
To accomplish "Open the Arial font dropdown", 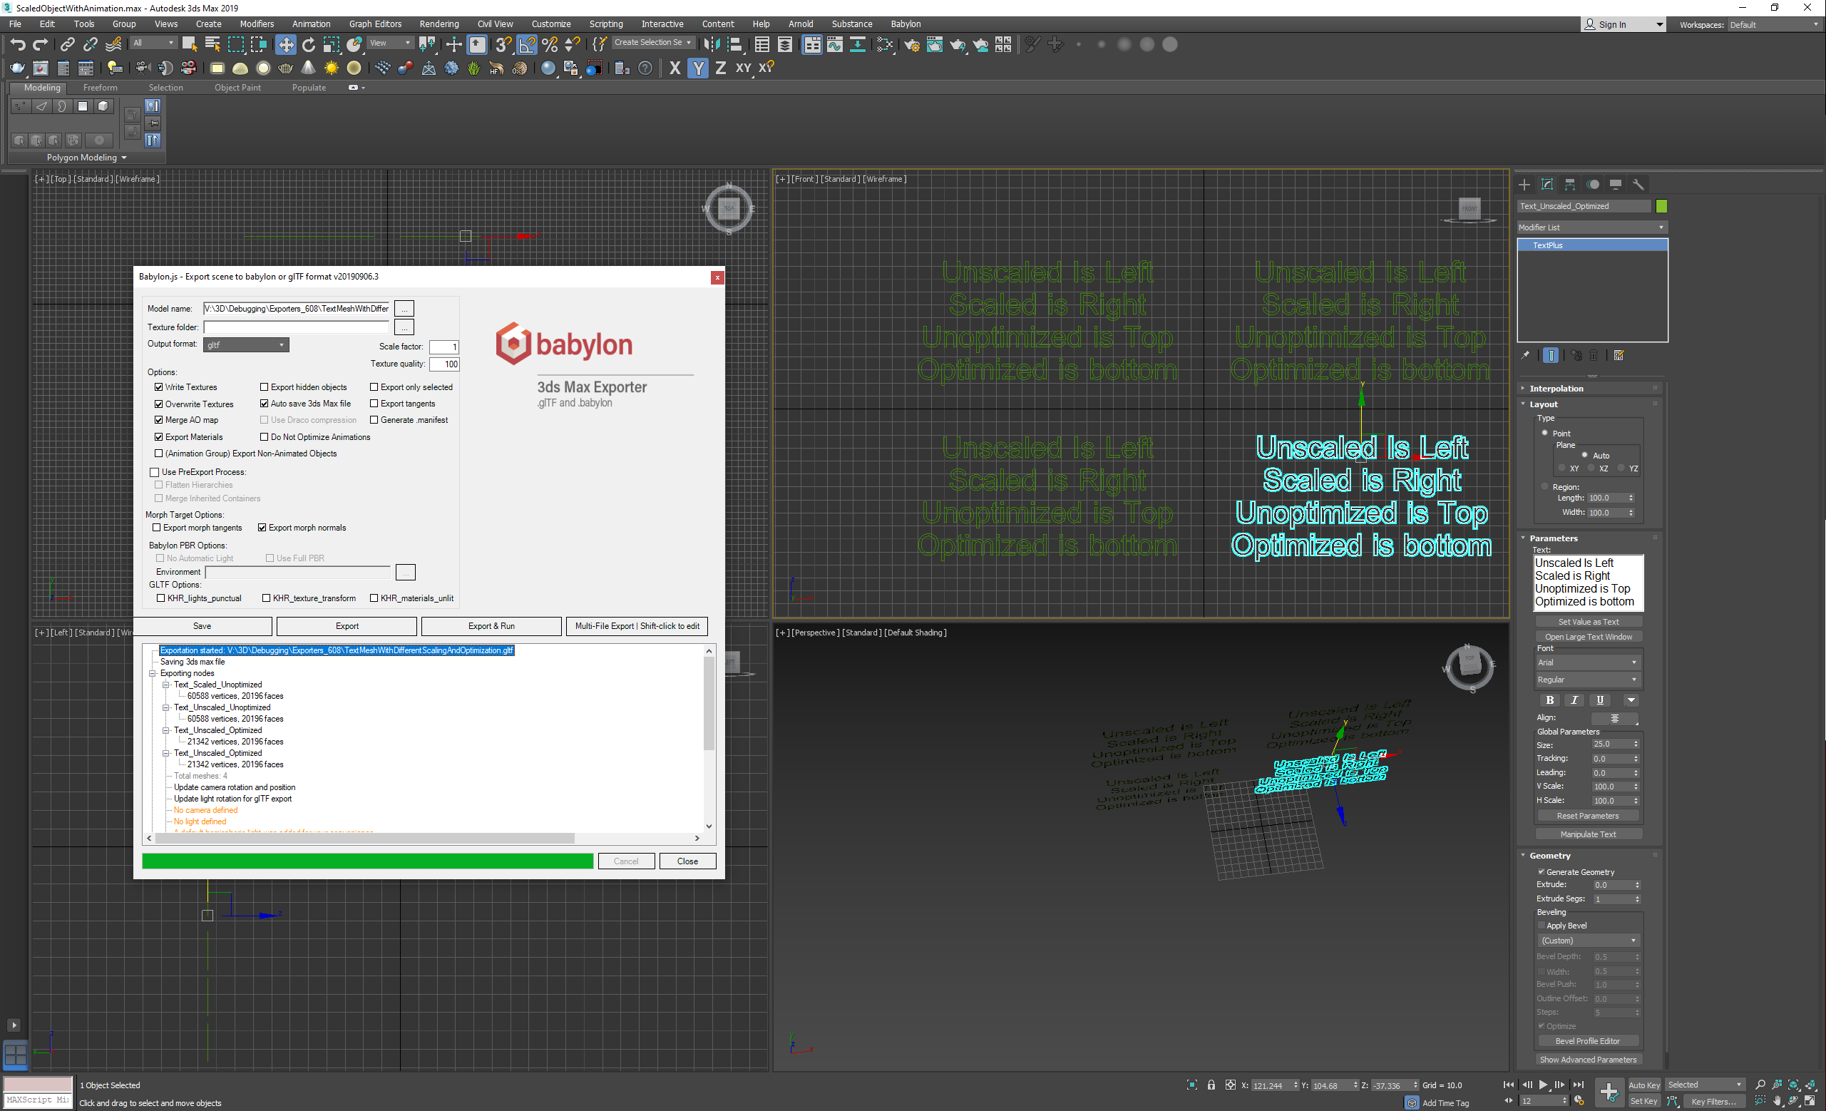I will 1587,662.
